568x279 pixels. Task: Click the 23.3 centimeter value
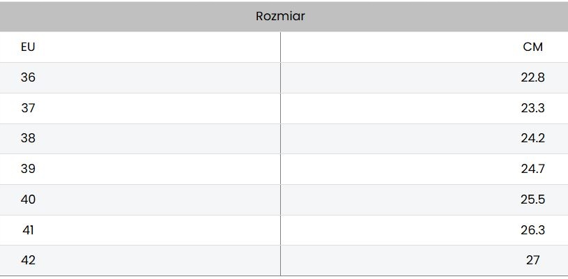tap(532, 108)
